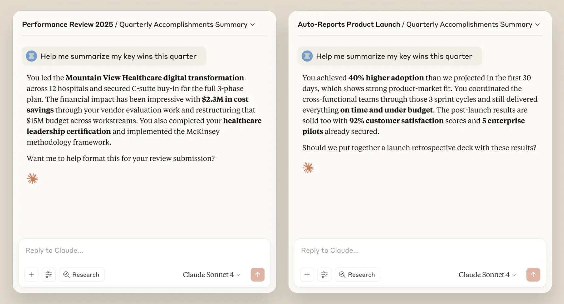Click user message bubble in Auto-Reports panel
The width and height of the screenshot is (564, 304).
(x=390, y=56)
